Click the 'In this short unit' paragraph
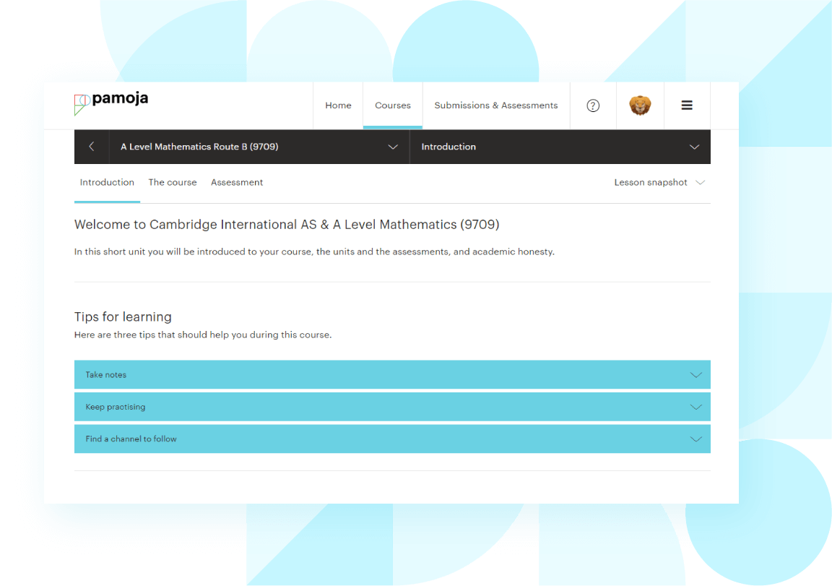The width and height of the screenshot is (832, 586). click(x=314, y=251)
